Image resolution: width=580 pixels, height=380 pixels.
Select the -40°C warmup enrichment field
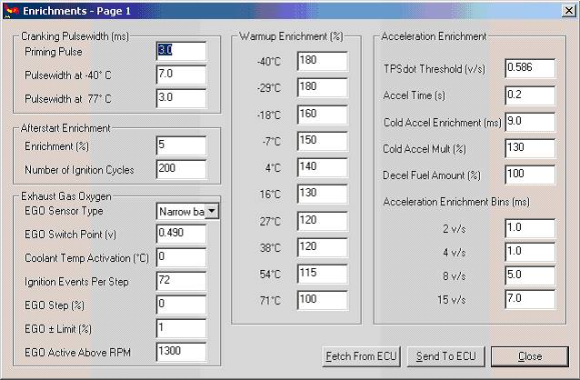coord(321,60)
